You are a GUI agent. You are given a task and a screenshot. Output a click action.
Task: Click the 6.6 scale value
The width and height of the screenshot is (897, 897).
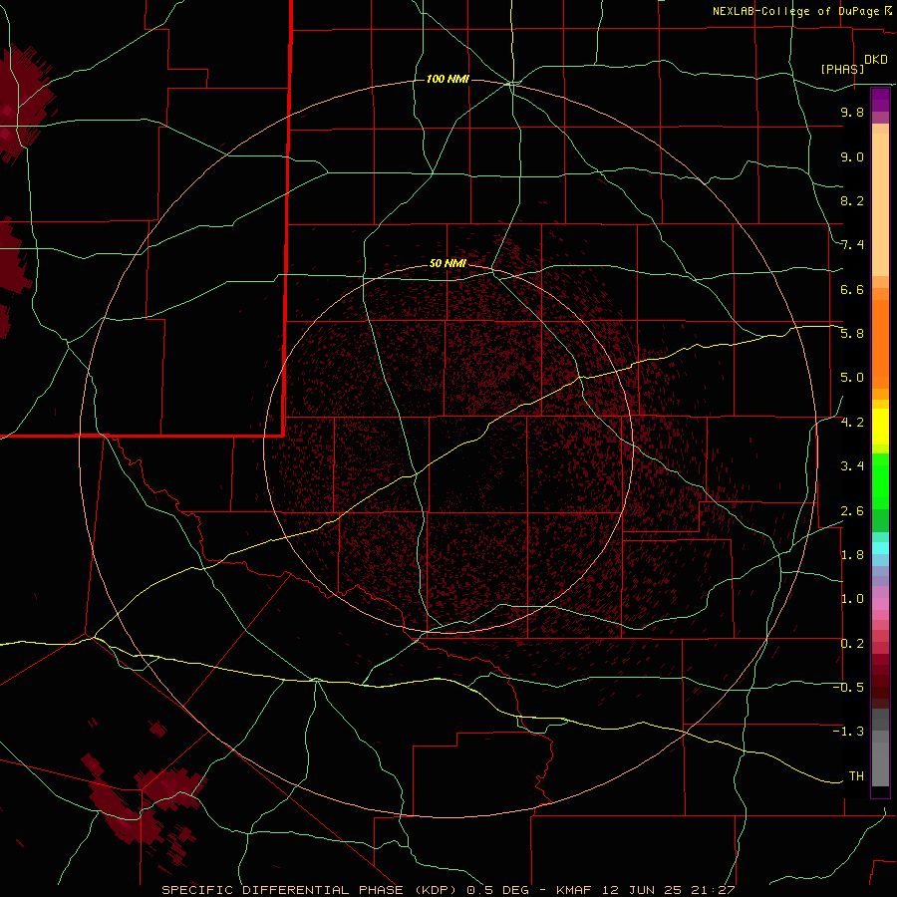[x=852, y=289]
